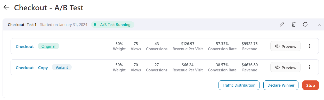This screenshot has height=100, width=324.
Task: Collapse the Checkout- Test 1 panel chevron
Action: 319,25
